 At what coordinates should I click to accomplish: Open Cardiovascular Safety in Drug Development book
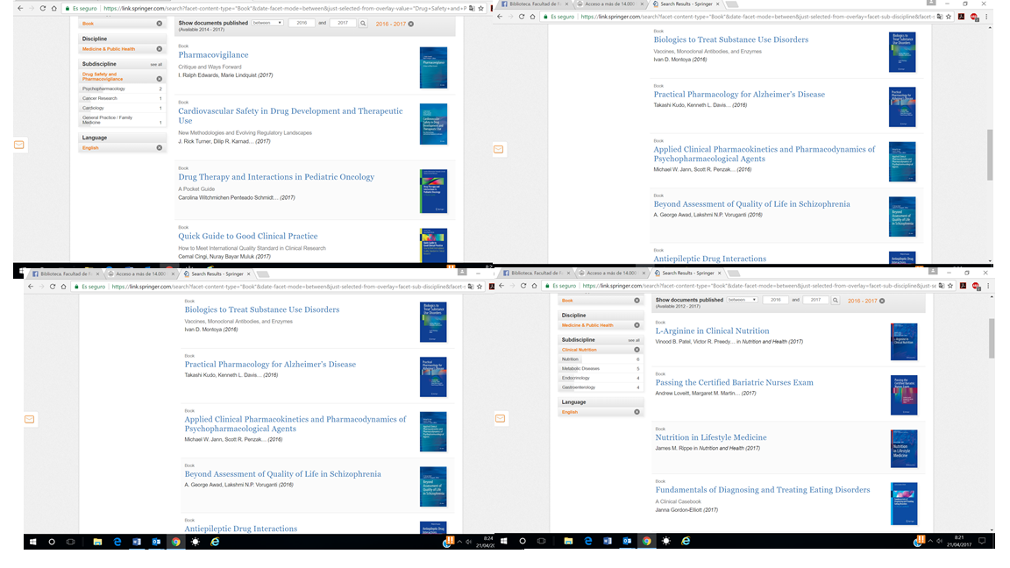[290, 116]
